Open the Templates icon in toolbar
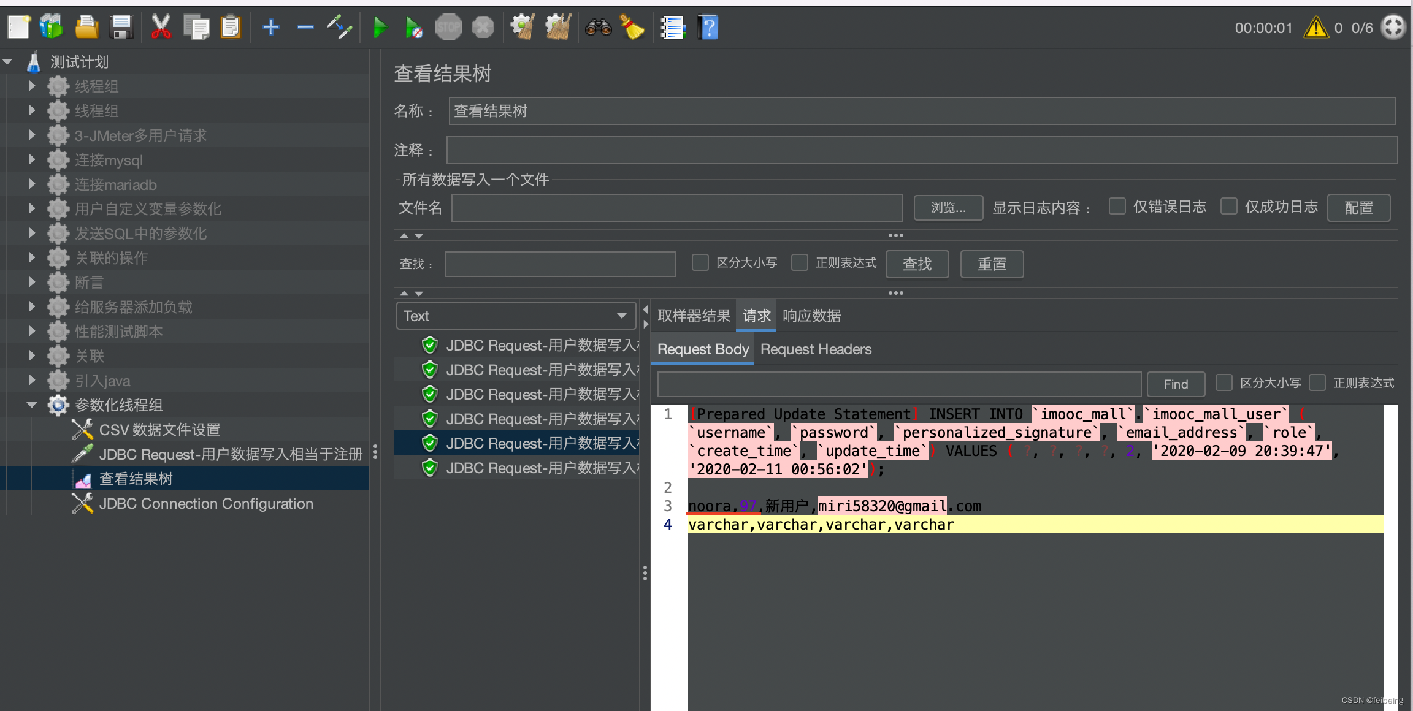 pyautogui.click(x=52, y=28)
